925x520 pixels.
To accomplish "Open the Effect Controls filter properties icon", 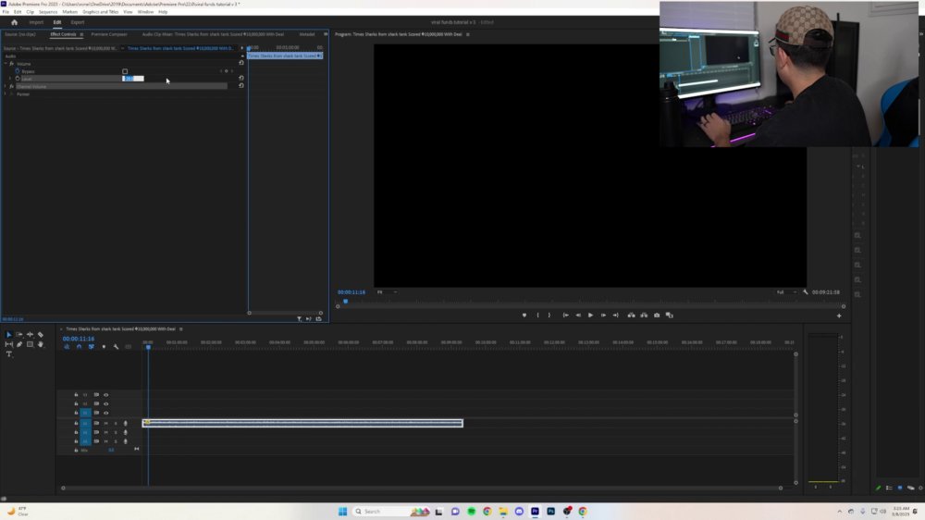I will click(299, 318).
